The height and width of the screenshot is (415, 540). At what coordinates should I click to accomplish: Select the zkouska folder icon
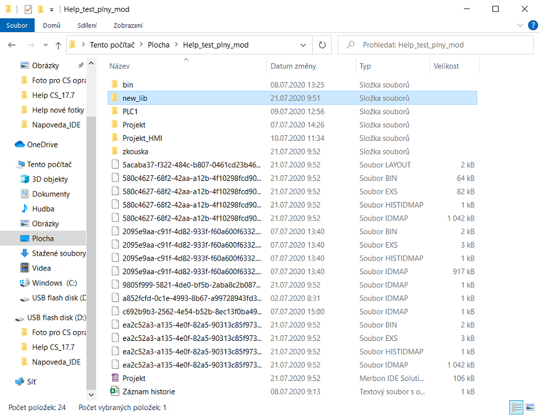115,152
